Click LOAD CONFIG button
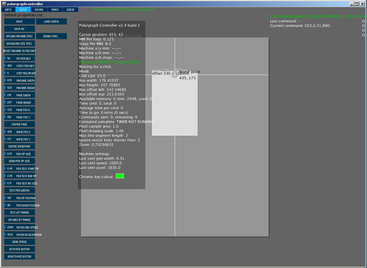Image resolution: width=367 pixels, height=268 pixels. point(52,21)
